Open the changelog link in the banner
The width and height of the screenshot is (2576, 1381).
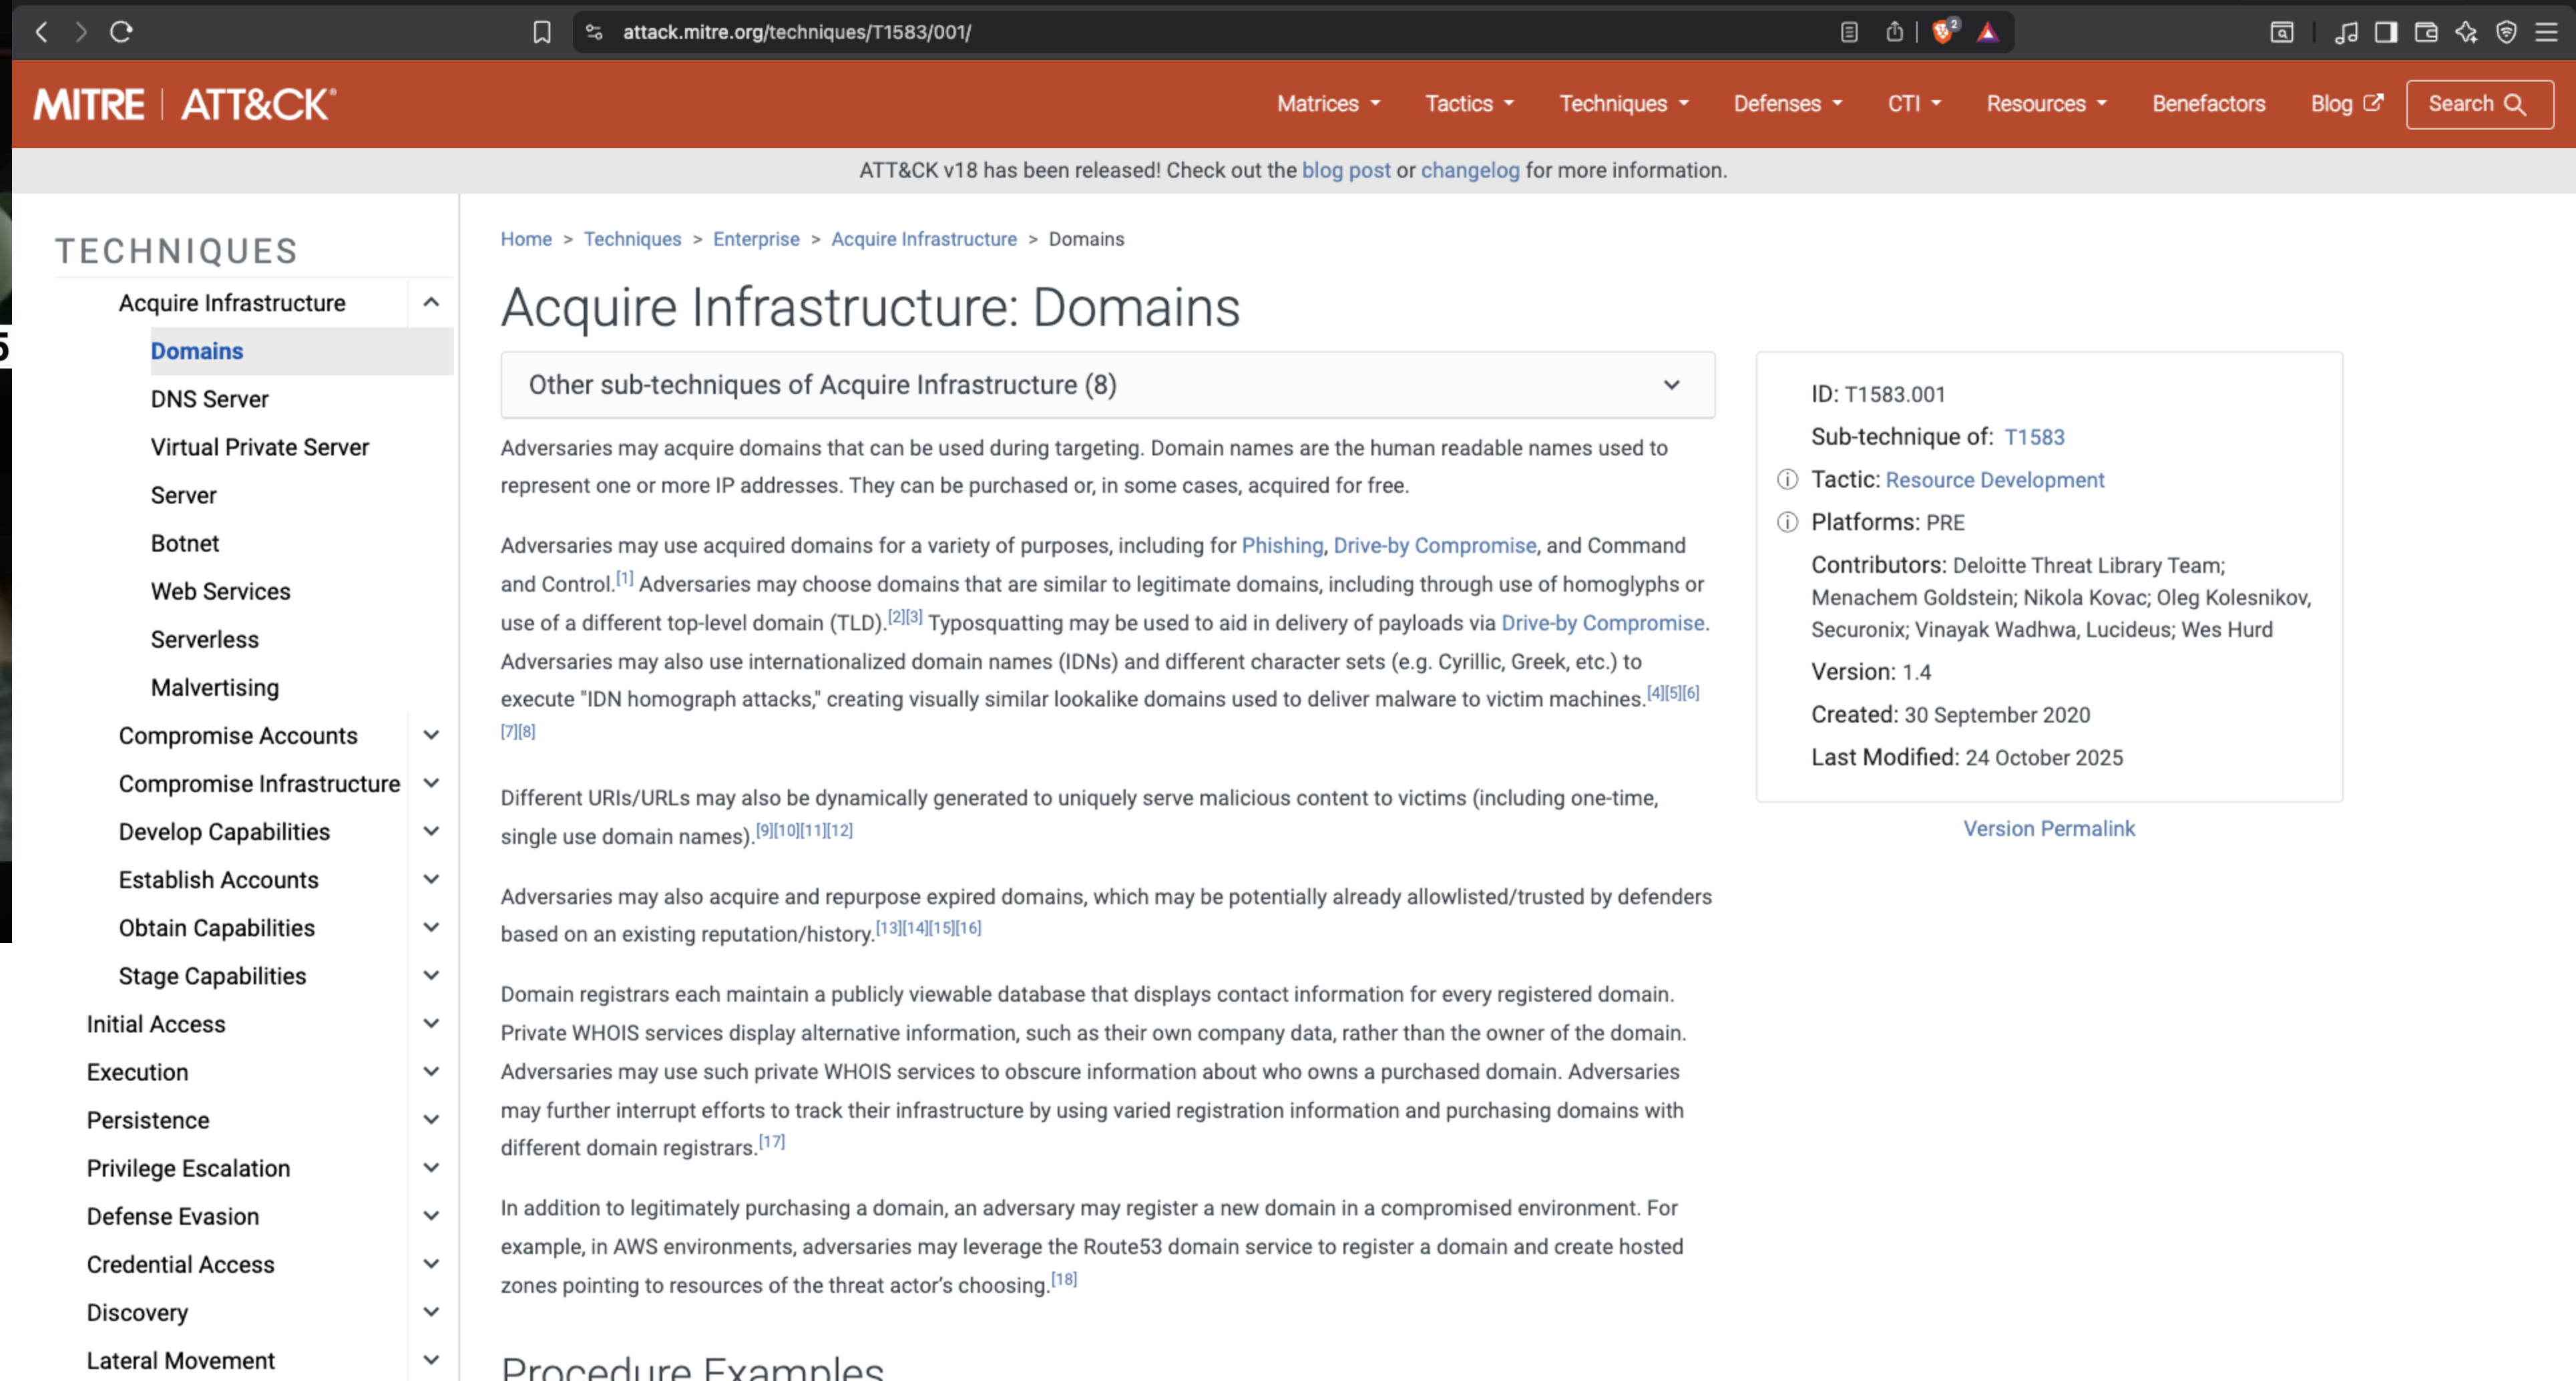(x=1470, y=170)
